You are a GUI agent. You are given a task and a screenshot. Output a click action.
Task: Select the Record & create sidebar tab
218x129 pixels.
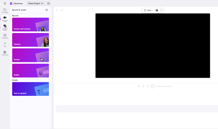[5, 19]
